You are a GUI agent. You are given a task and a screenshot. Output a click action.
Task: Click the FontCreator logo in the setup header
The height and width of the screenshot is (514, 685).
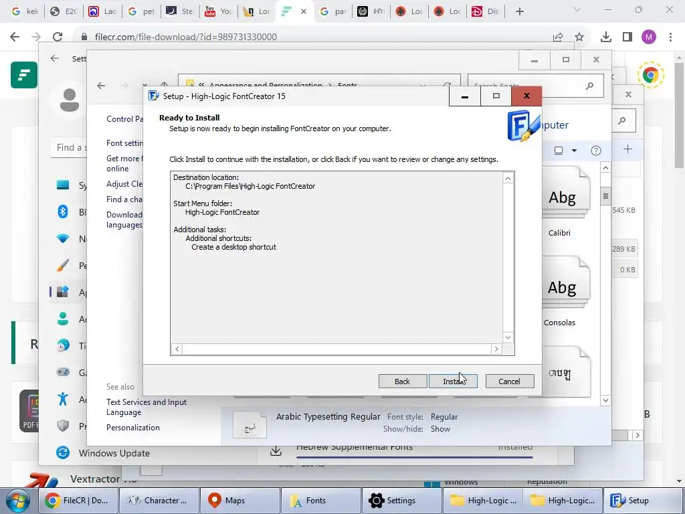click(523, 126)
